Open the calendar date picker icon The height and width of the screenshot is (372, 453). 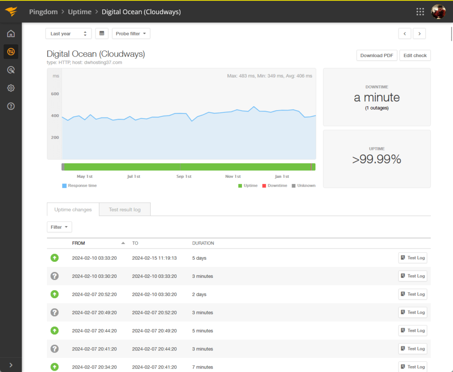click(x=102, y=34)
